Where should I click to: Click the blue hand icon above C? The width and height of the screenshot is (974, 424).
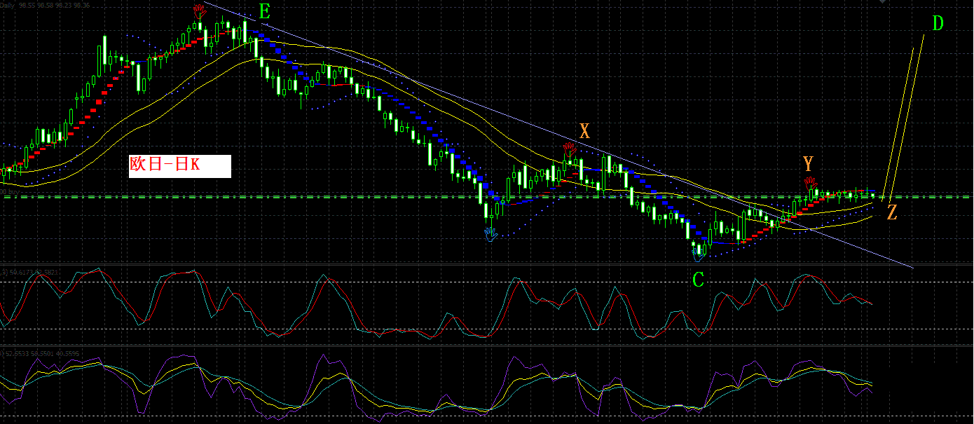click(x=698, y=254)
